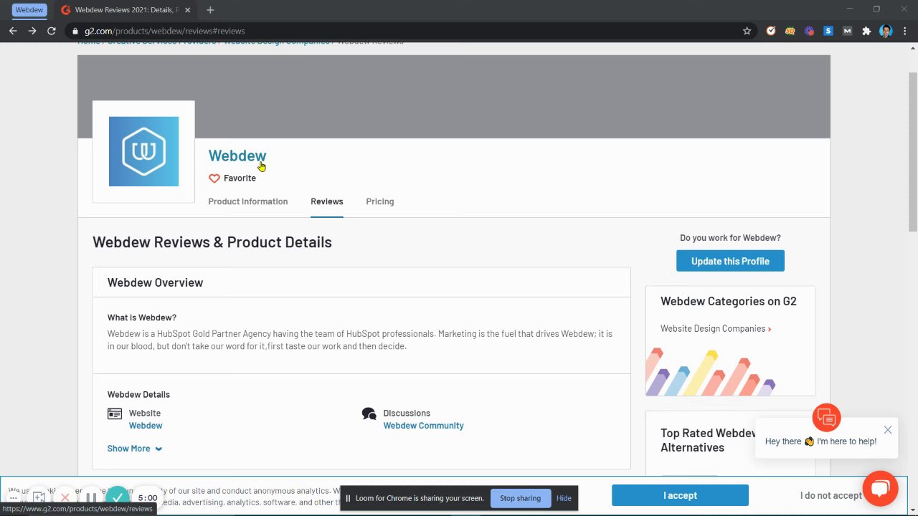Bookmark this page with the star icon
The width and height of the screenshot is (918, 516).
coord(747,31)
